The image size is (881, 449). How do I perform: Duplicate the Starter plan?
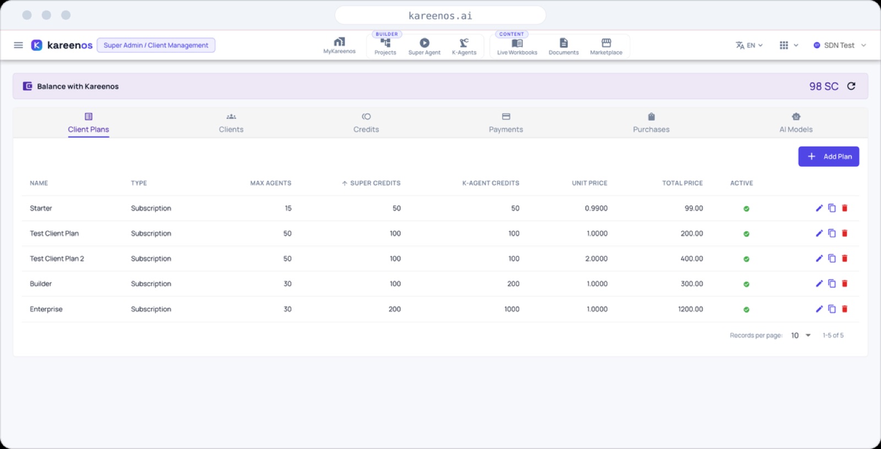point(832,208)
